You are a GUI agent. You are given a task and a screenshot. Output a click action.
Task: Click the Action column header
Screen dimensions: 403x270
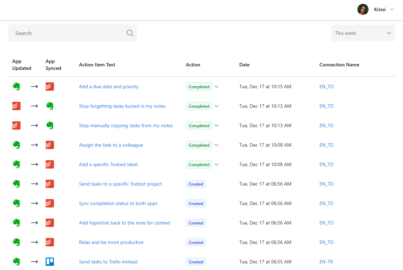(x=193, y=65)
